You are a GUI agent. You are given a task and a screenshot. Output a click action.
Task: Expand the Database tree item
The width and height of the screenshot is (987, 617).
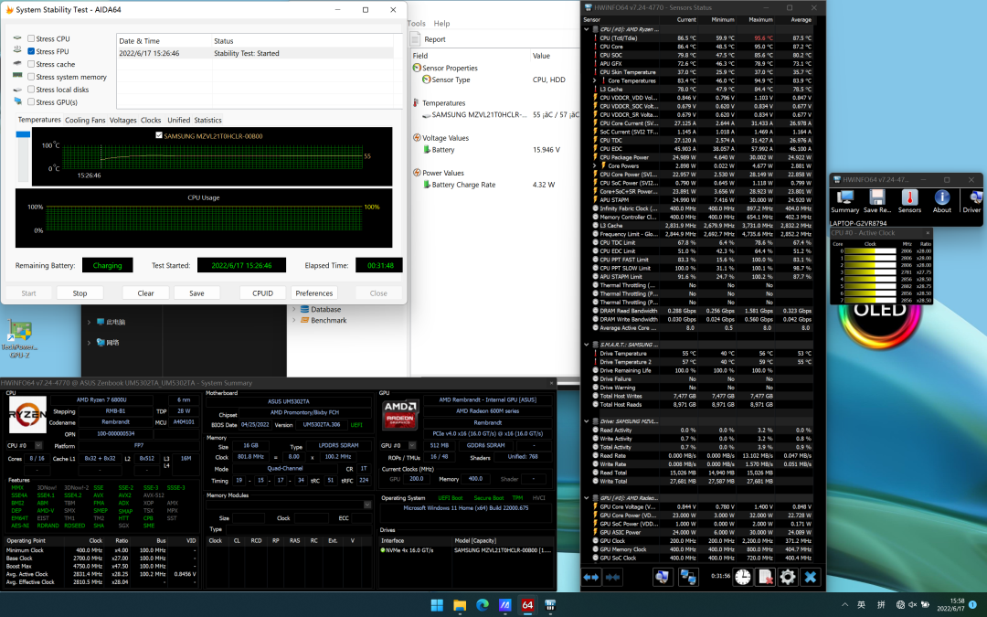294,309
